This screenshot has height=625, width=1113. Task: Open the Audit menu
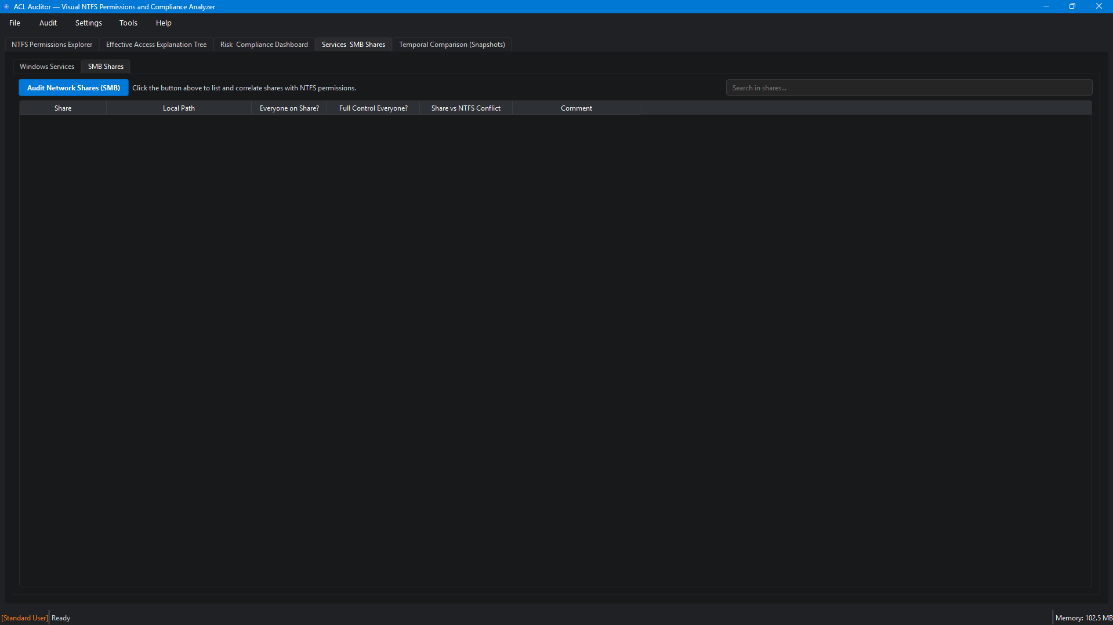pyautogui.click(x=48, y=23)
